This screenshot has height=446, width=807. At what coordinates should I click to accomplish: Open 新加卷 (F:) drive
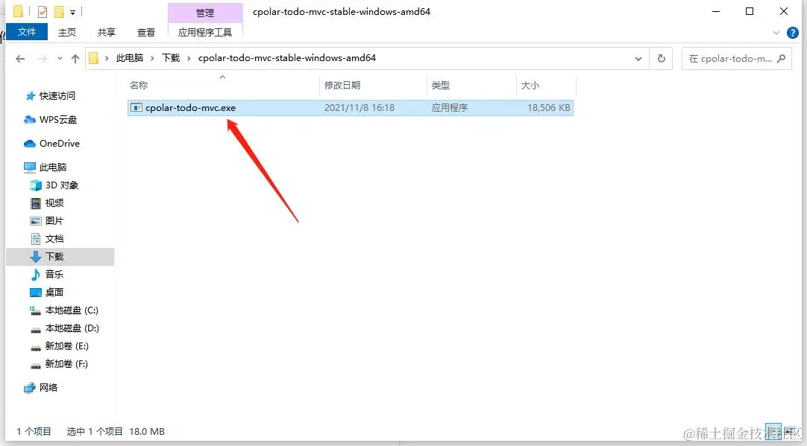click(x=66, y=364)
